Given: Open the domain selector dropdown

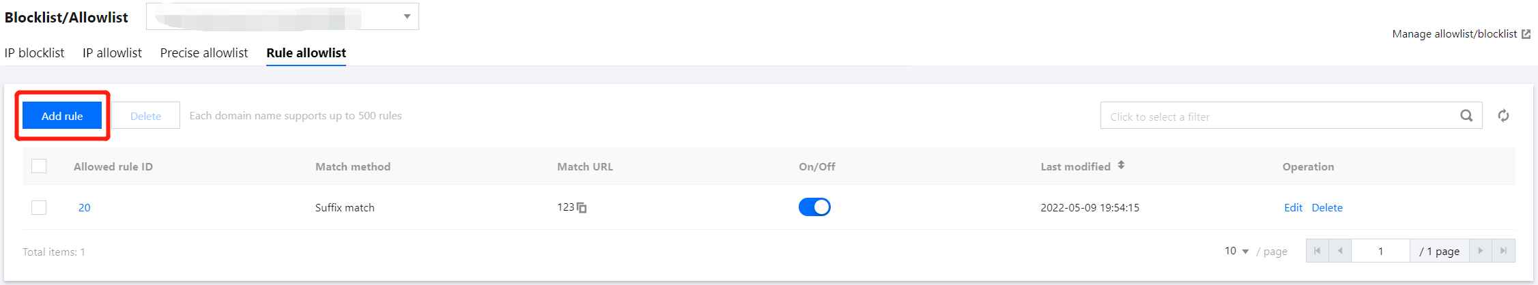Looking at the screenshot, I should (x=407, y=16).
